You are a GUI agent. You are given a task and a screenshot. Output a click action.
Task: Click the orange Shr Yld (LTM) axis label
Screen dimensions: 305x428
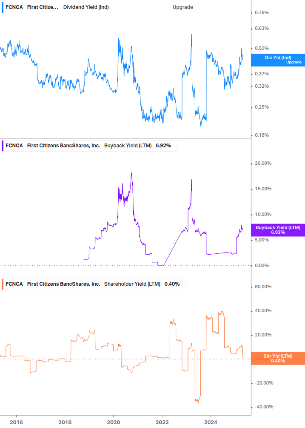pos(278,359)
